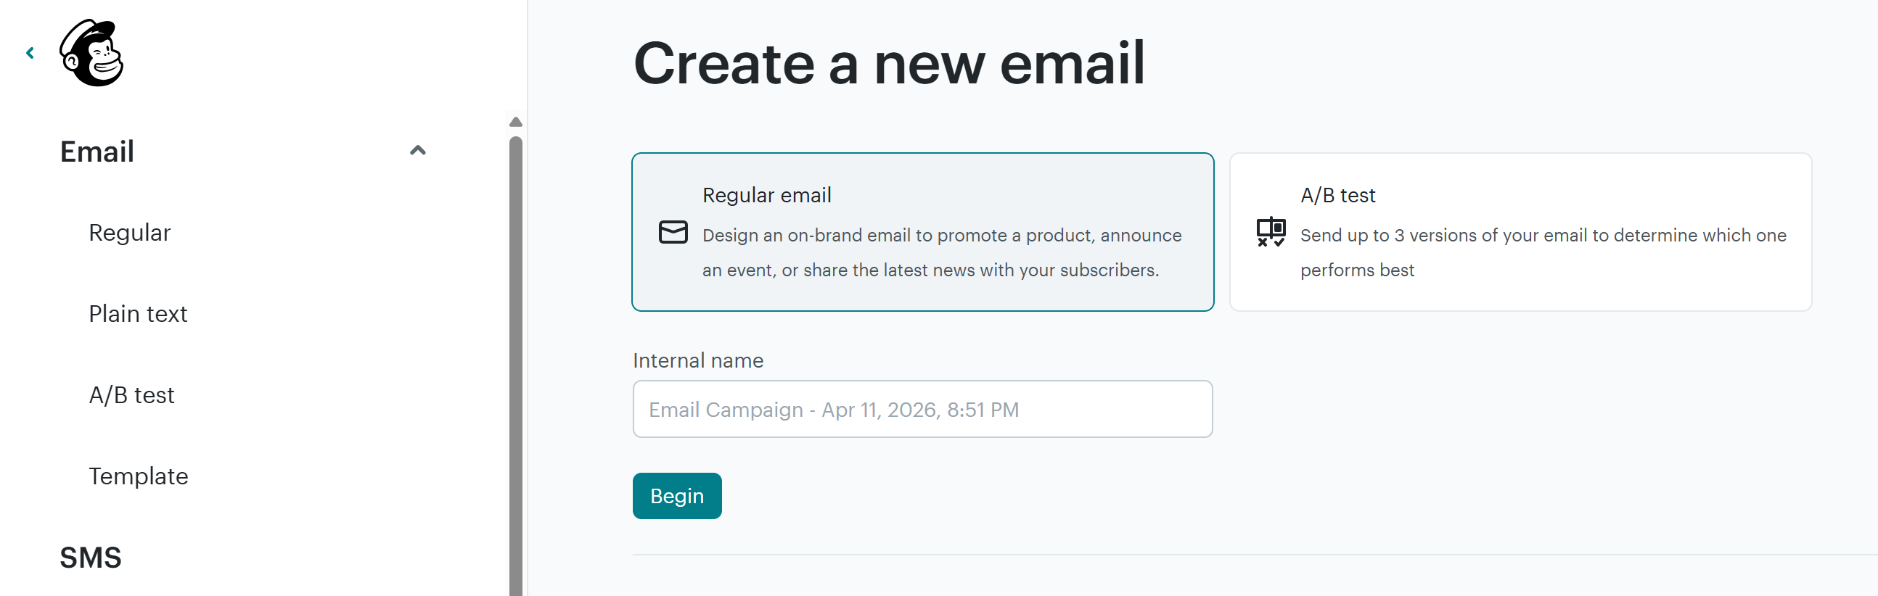Click into the Internal name text field
The height and width of the screenshot is (596, 1878).
coord(922,410)
